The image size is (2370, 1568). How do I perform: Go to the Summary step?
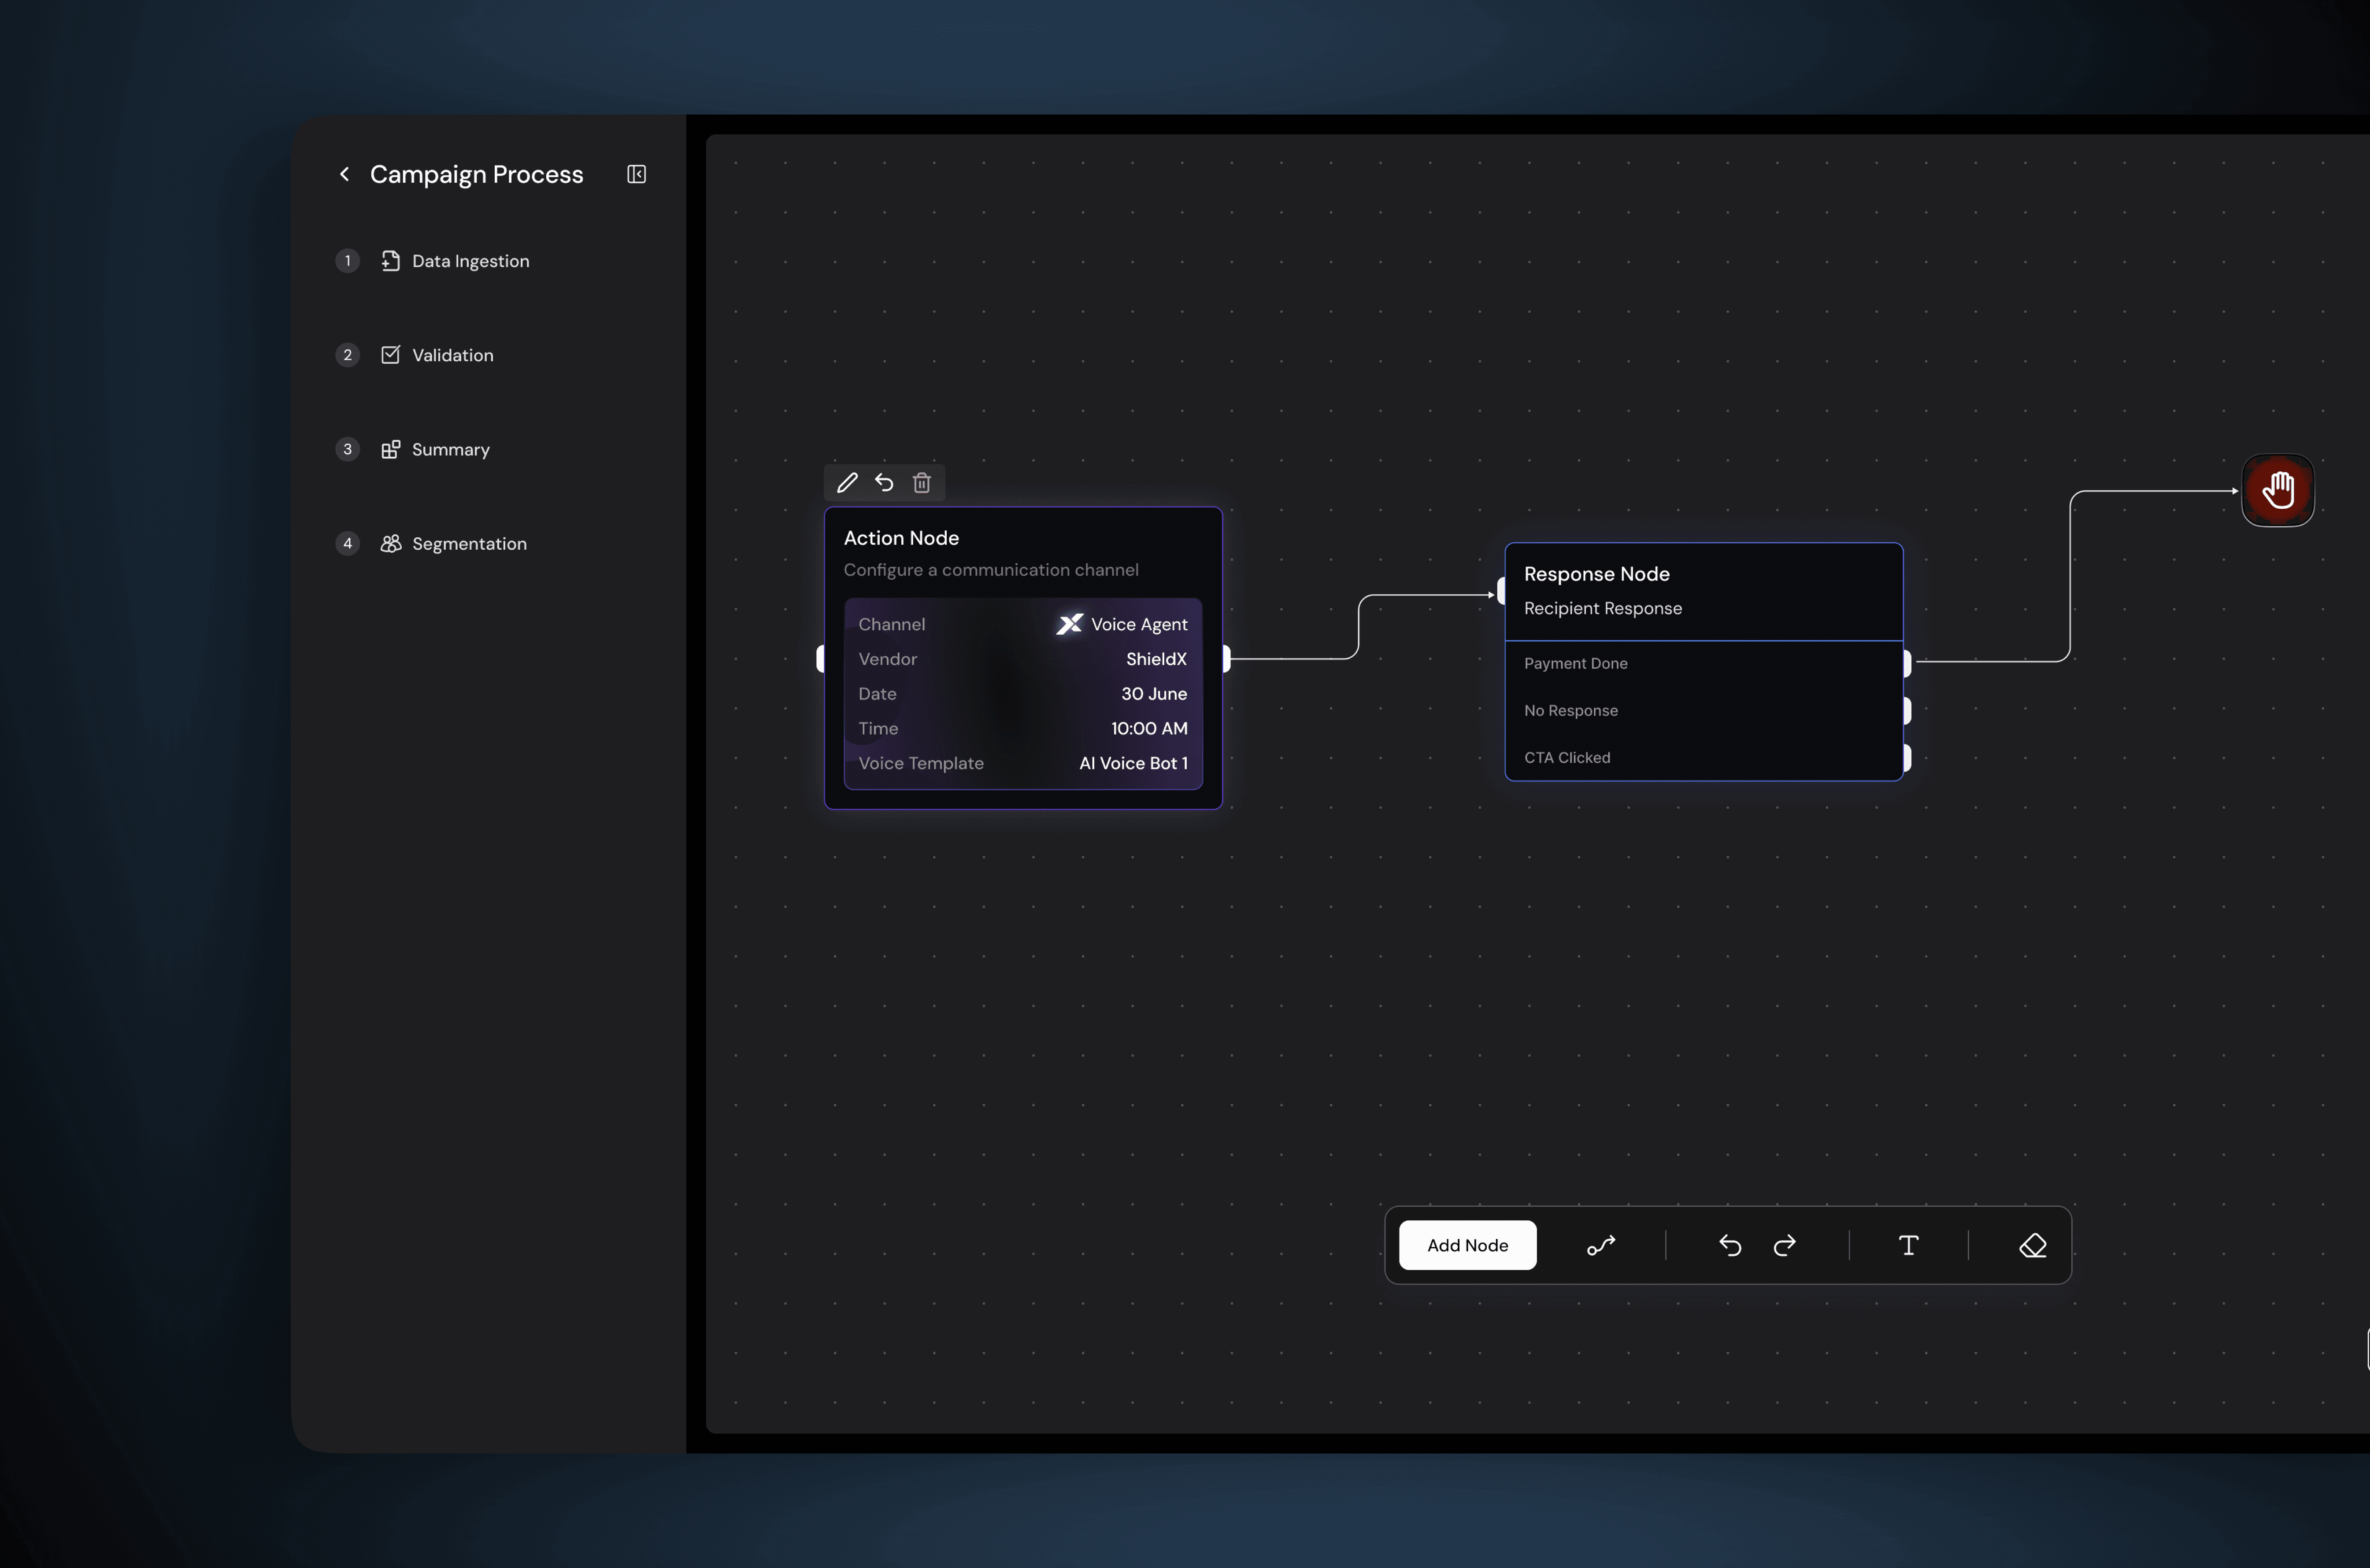click(450, 449)
